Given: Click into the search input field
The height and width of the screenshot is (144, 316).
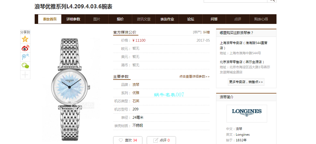Looking at the screenshot, I should click(235, 1).
